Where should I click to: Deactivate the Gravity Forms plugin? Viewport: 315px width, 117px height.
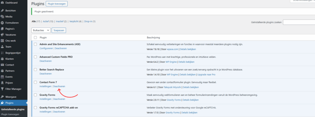click(x=59, y=99)
